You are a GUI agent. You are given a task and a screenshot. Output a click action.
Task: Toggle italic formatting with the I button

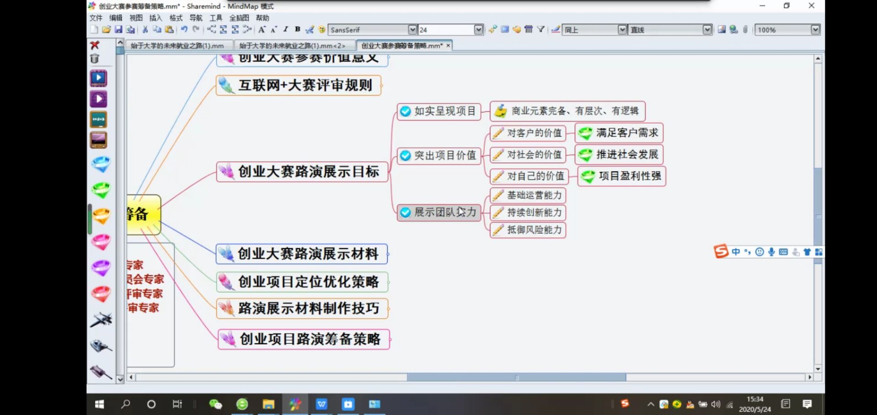286,30
